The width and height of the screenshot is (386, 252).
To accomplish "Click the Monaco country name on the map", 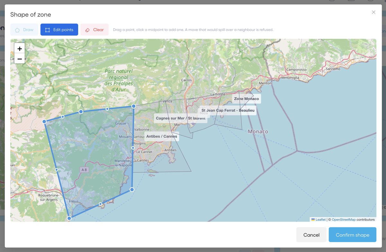I will tap(258, 132).
